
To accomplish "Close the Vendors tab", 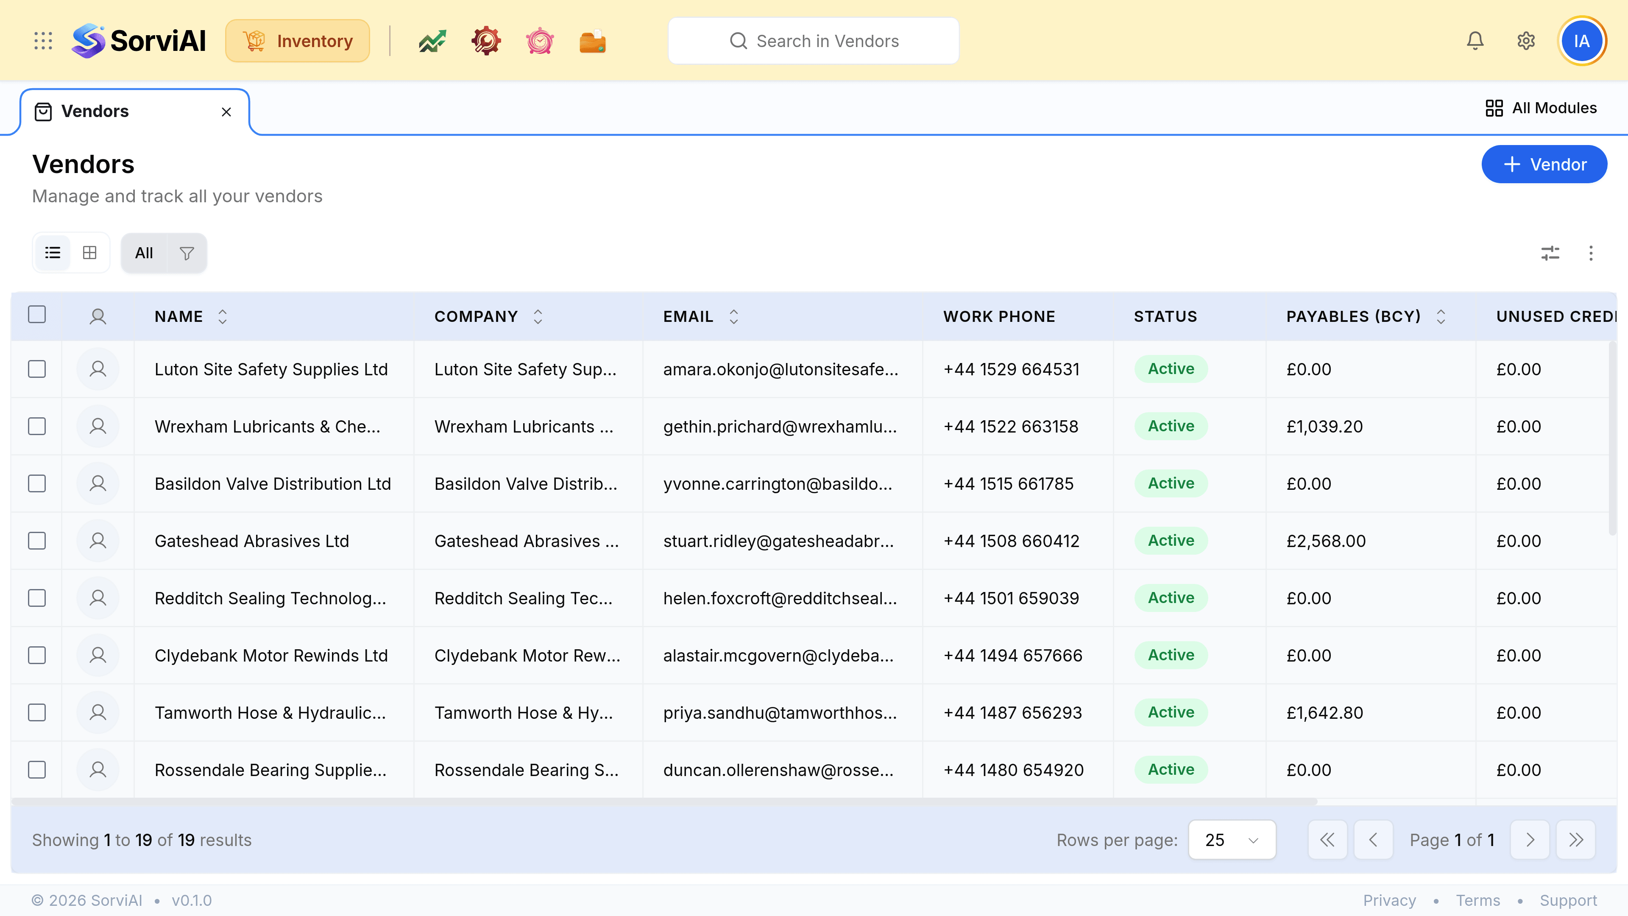I will tap(226, 112).
